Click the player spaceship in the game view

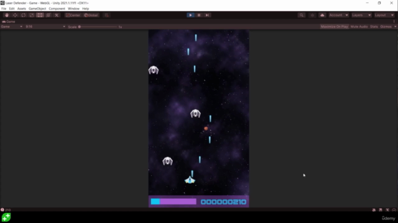coord(190,180)
